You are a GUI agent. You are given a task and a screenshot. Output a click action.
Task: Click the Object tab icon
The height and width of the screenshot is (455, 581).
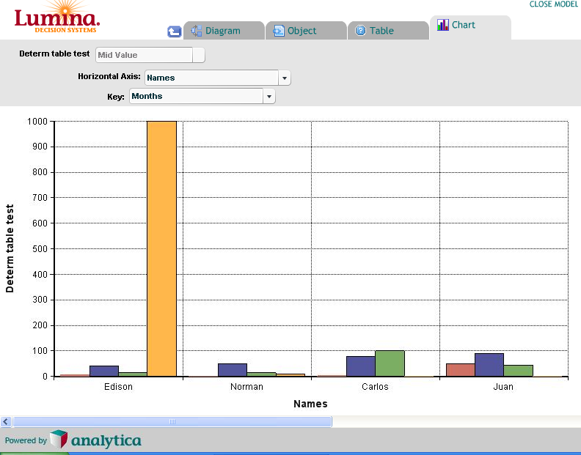click(279, 31)
